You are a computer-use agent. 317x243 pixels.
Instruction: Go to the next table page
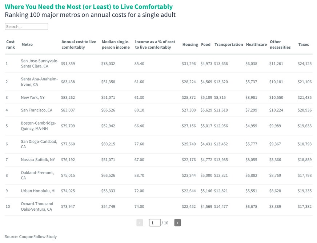[x=177, y=223]
